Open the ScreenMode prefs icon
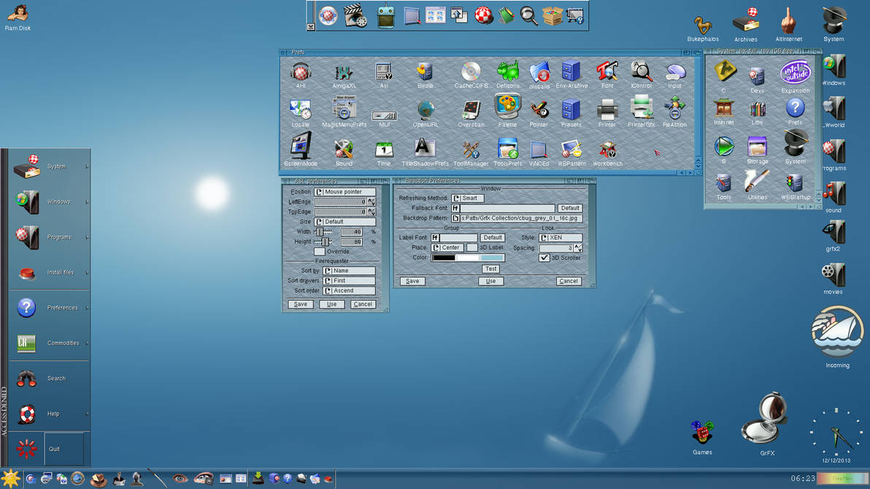The image size is (870, 489). 300,147
